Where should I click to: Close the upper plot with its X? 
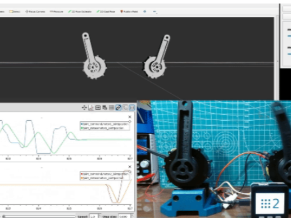tap(130, 117)
